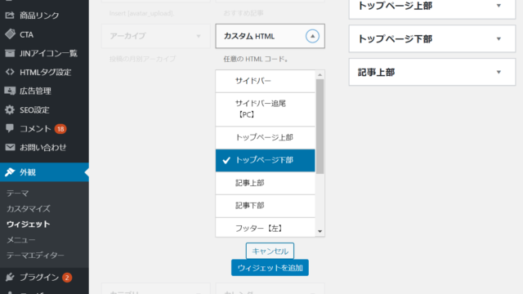This screenshot has height=294, width=523.
Task: Click the area list scrollbar down arrow
Action: 320,231
